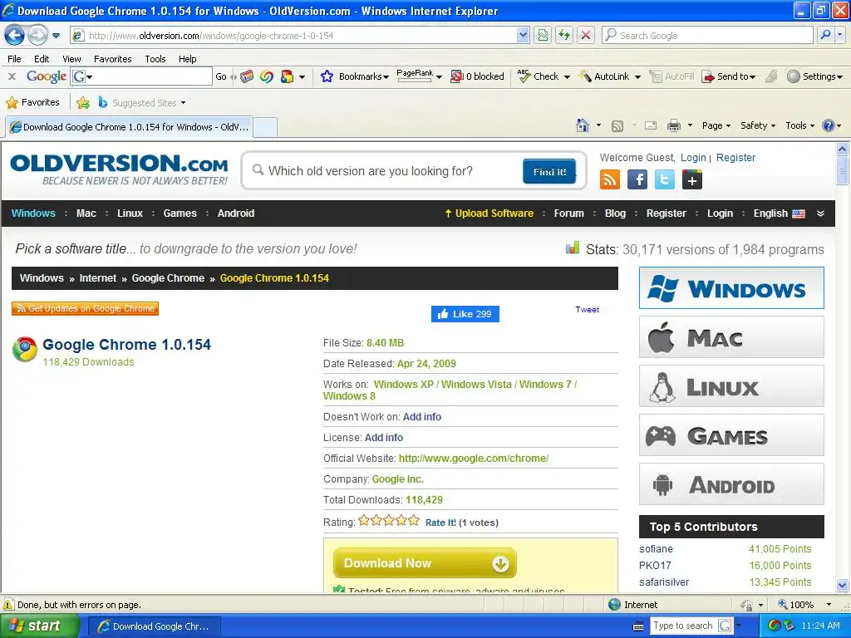This screenshot has height=638, width=851.
Task: Open the Tools dropdown in command bar
Action: tap(800, 125)
